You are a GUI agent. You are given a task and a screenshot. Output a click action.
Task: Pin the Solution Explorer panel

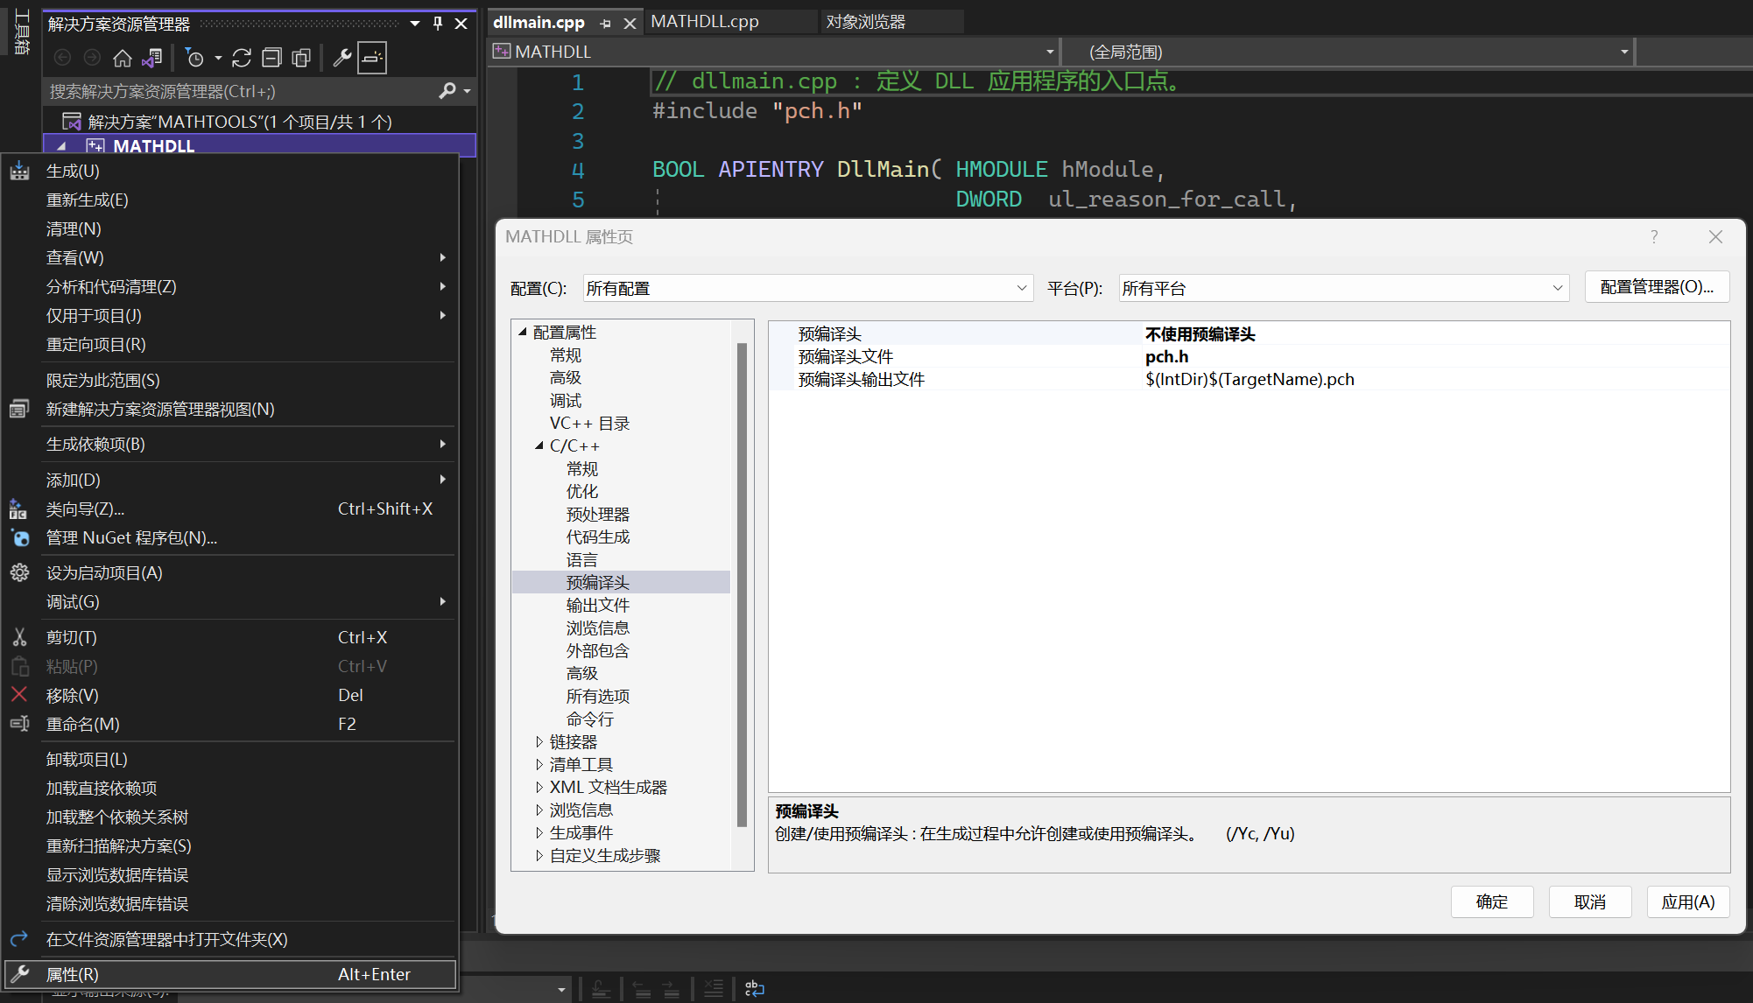click(438, 24)
